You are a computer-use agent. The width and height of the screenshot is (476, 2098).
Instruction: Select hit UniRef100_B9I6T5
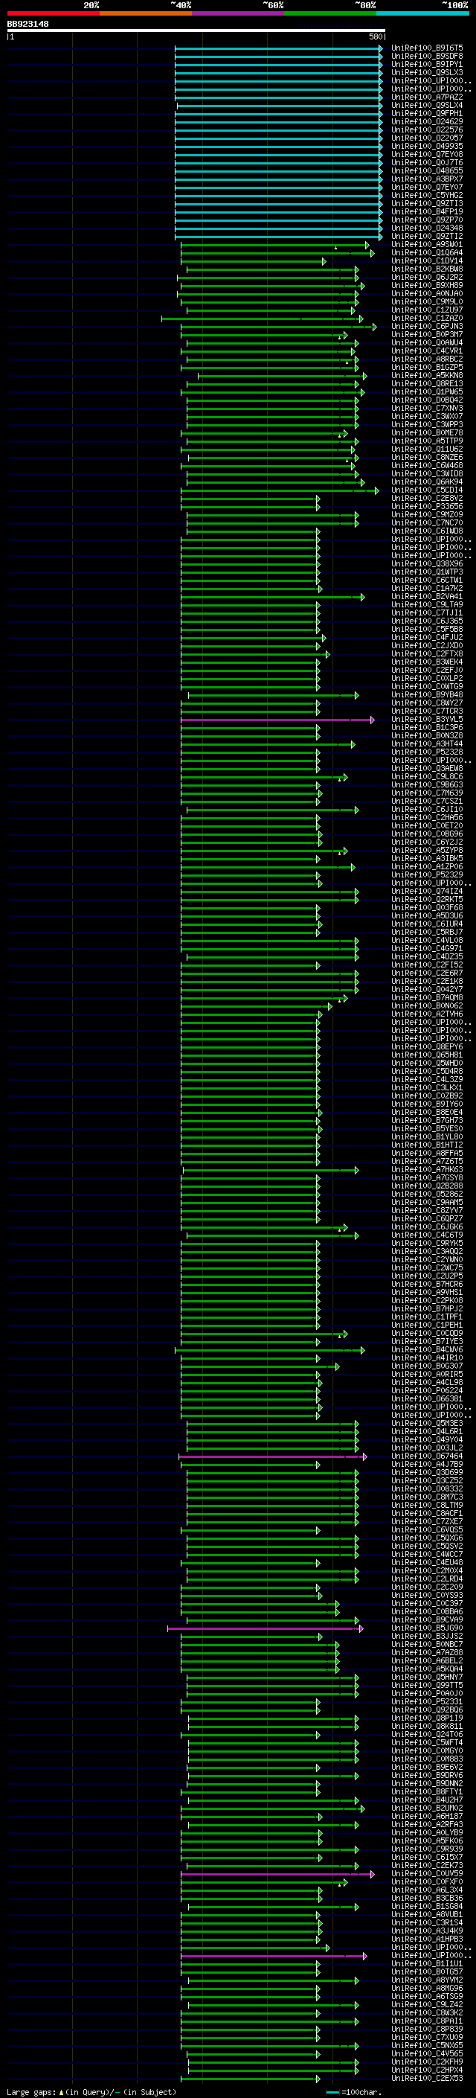click(427, 49)
